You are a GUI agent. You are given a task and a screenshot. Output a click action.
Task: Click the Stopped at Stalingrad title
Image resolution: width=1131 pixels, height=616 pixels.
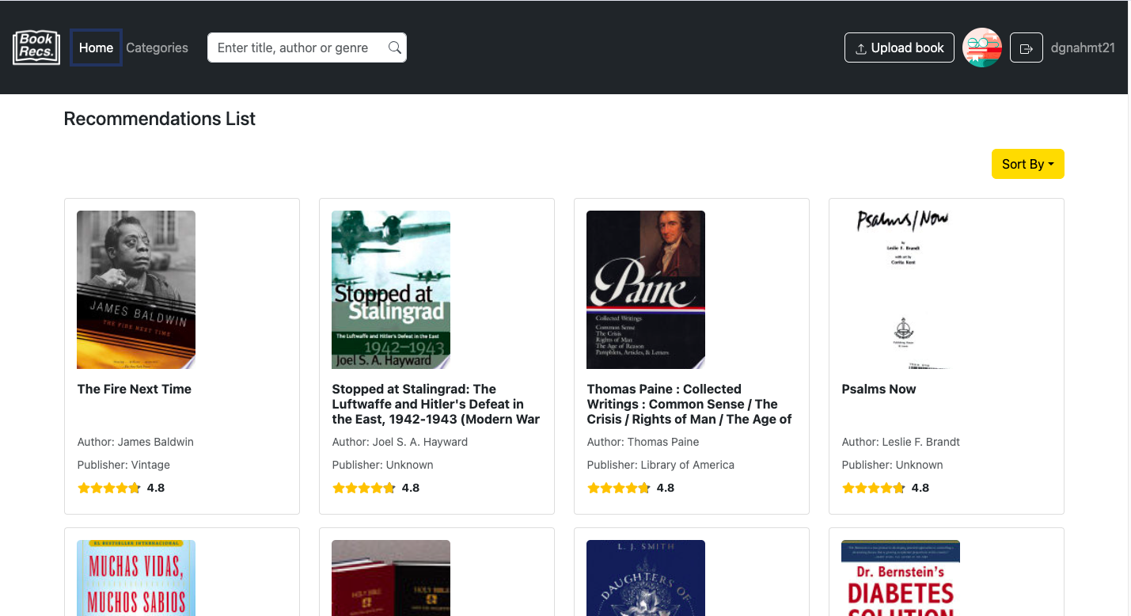pyautogui.click(x=436, y=404)
